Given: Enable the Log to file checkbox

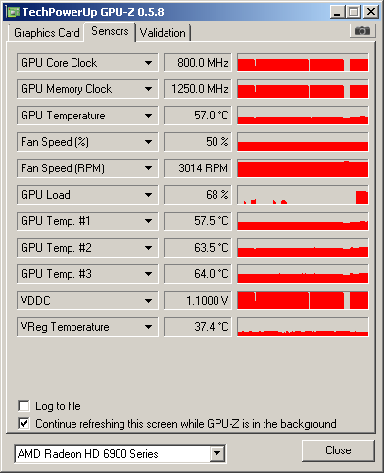Looking at the screenshot, I should (x=24, y=406).
